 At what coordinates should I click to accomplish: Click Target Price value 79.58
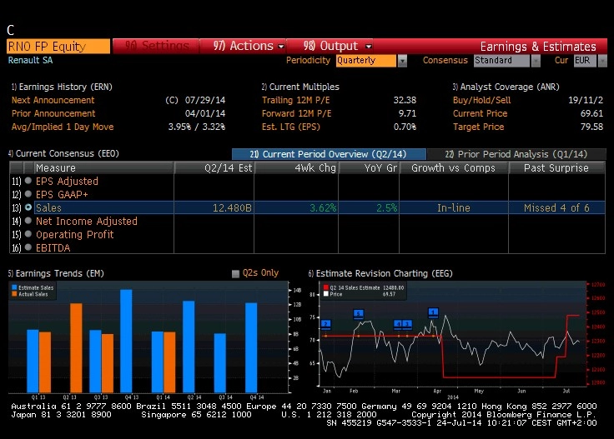coord(591,127)
